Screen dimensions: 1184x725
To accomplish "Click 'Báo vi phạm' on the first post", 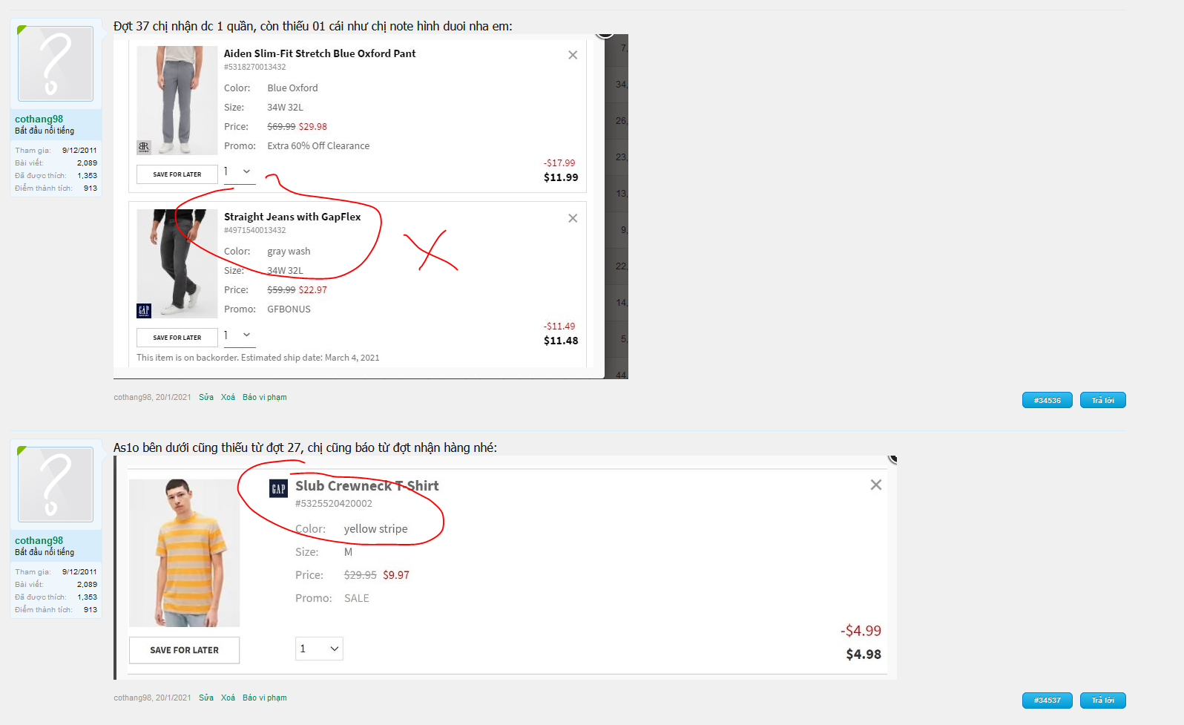I will coord(264,398).
